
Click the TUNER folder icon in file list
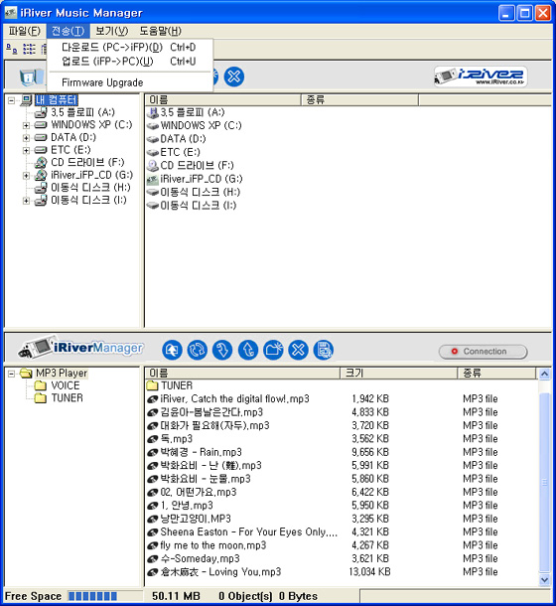[x=153, y=385]
